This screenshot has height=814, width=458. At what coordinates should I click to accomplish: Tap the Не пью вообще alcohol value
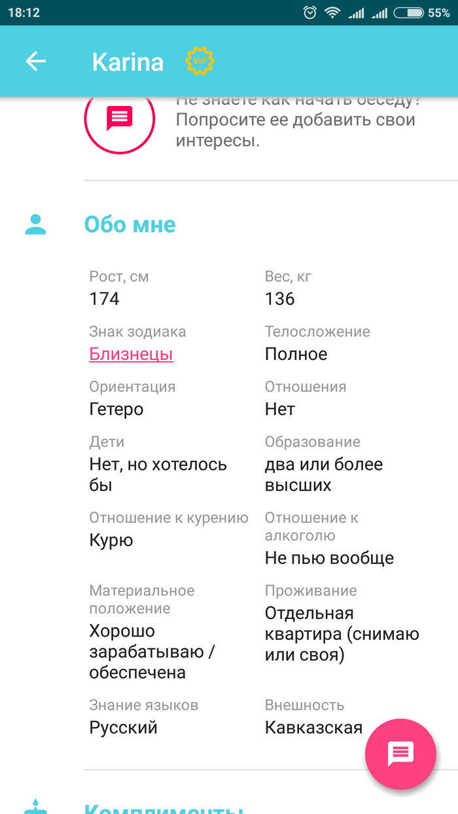[x=329, y=558]
